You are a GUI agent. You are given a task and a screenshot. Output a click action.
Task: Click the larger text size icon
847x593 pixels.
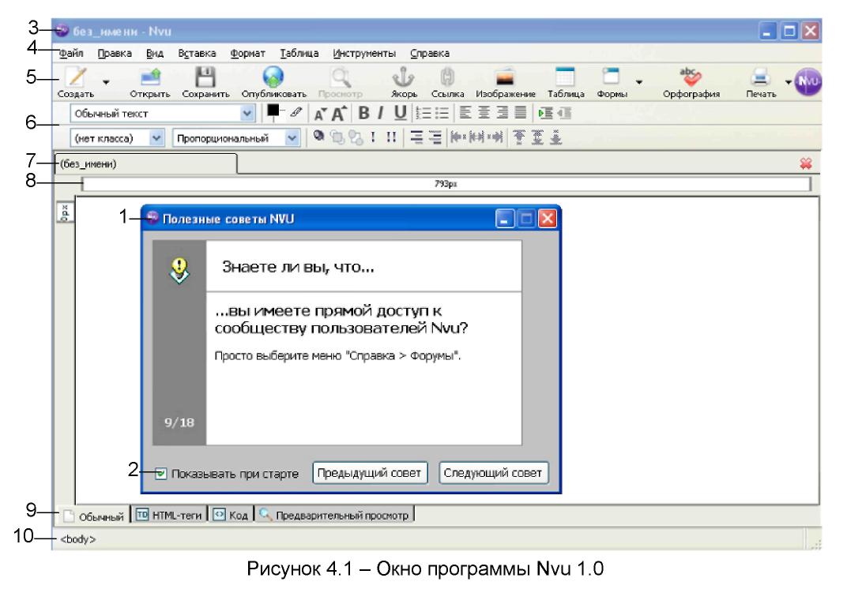pos(339,114)
